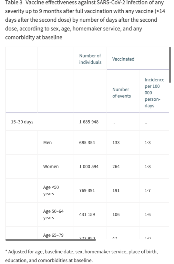Click the Women individuals count 1 000 594
The image size is (174, 264).
(89, 166)
